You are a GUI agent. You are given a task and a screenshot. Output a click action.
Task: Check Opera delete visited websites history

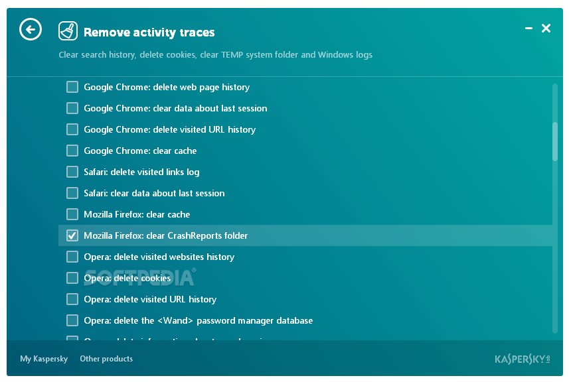coord(72,257)
